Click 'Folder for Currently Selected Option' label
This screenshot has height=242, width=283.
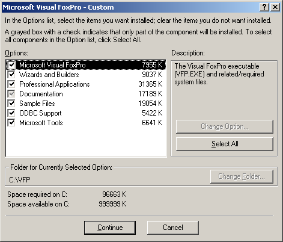(x=61, y=167)
